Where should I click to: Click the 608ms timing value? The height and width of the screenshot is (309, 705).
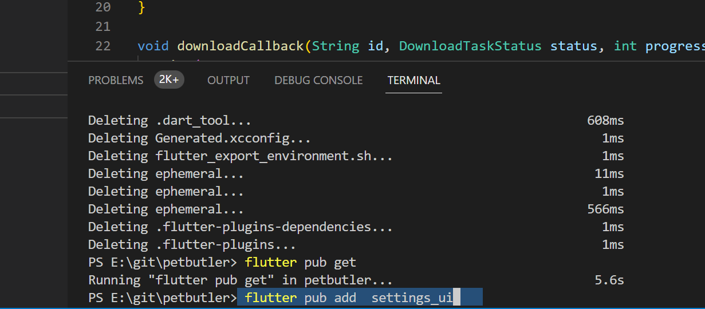605,120
